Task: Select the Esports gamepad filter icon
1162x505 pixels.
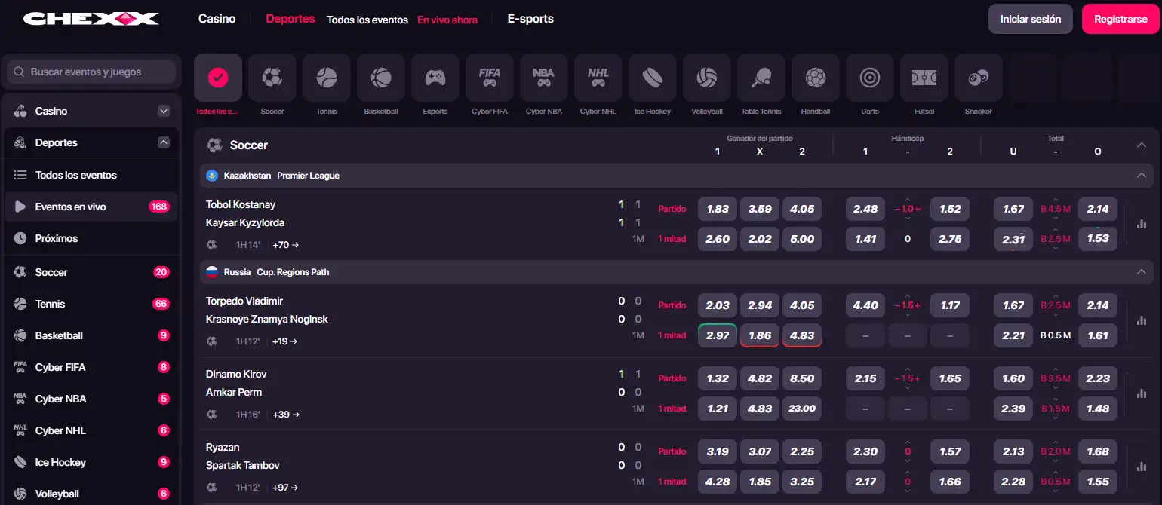Action: tap(435, 78)
